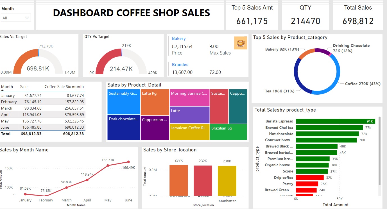Open the Month slicer dropdown

point(16,18)
